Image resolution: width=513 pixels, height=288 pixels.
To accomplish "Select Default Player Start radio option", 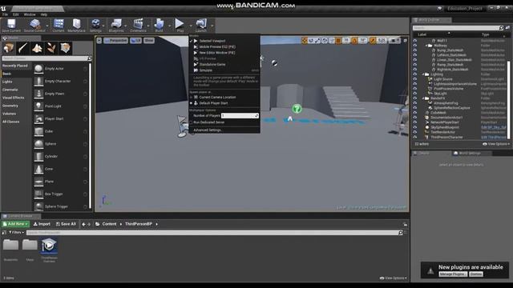I will (x=192, y=103).
